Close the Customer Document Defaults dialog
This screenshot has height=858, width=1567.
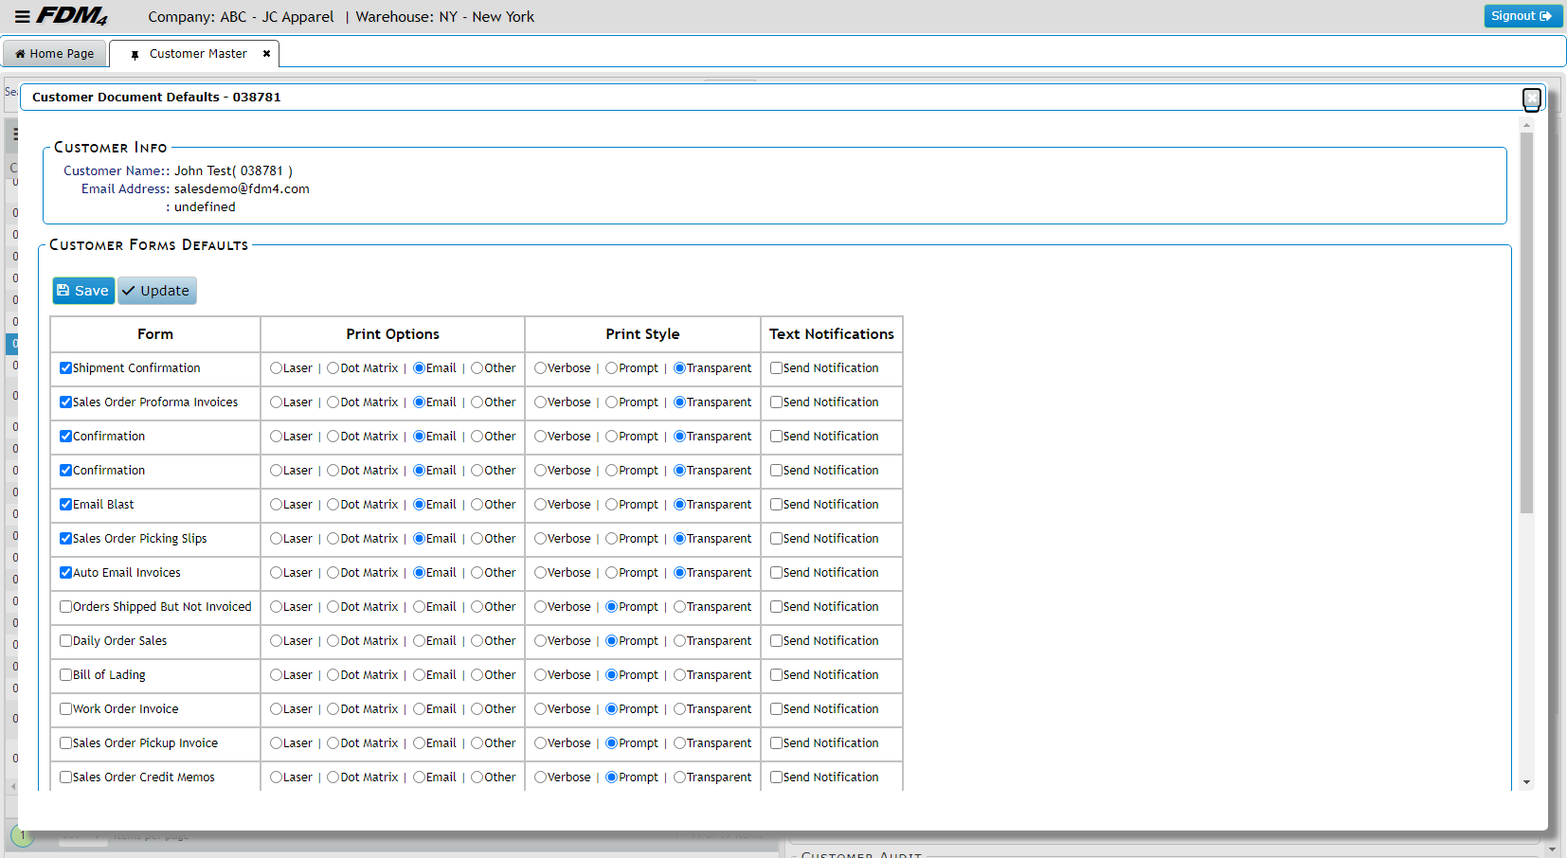(1532, 98)
